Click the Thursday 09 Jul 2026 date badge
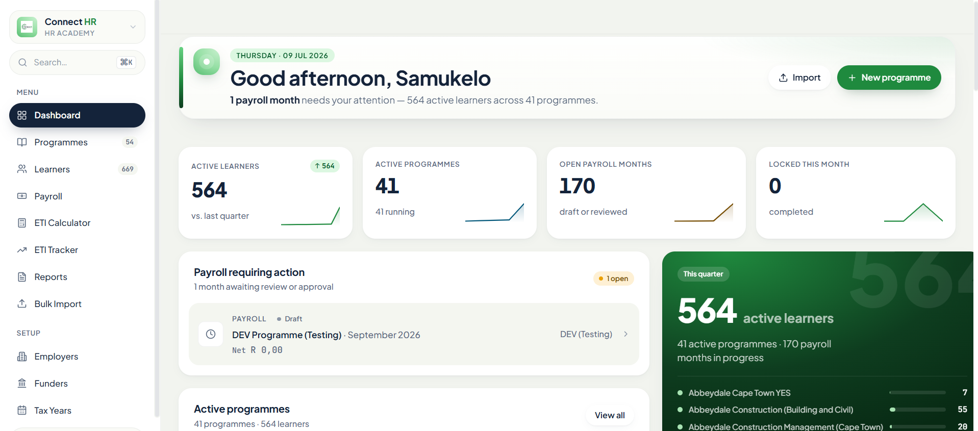 [x=282, y=56]
